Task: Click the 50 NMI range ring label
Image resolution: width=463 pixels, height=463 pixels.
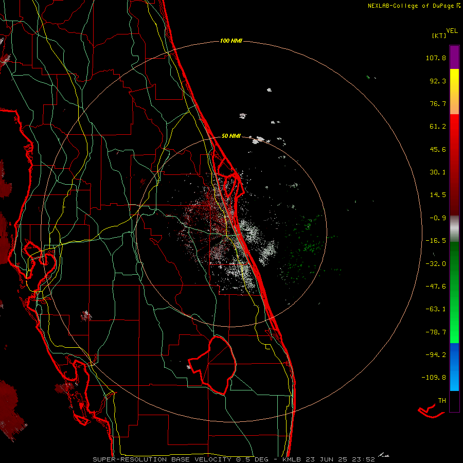Action: (x=231, y=136)
